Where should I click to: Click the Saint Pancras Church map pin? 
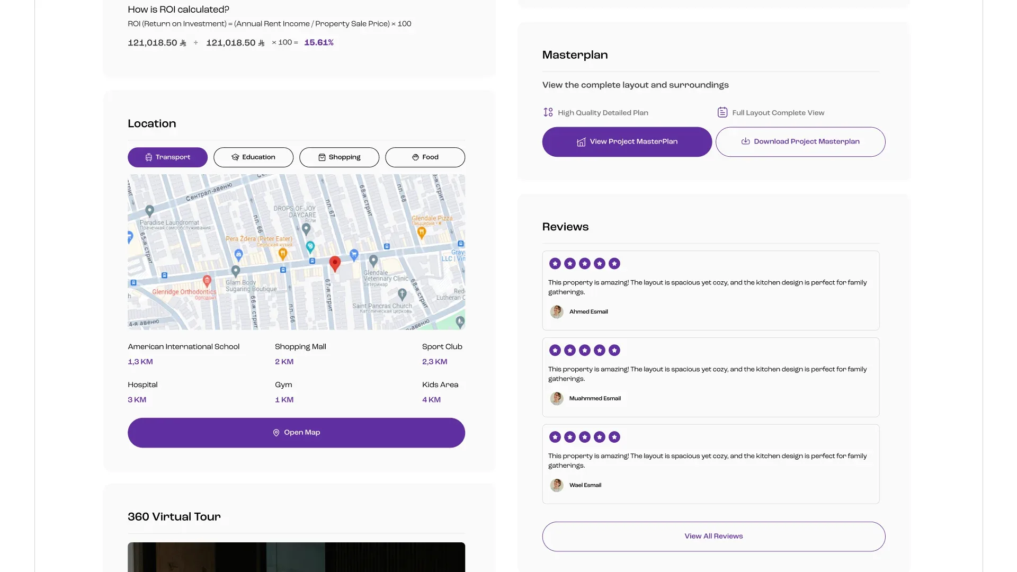coord(402,293)
